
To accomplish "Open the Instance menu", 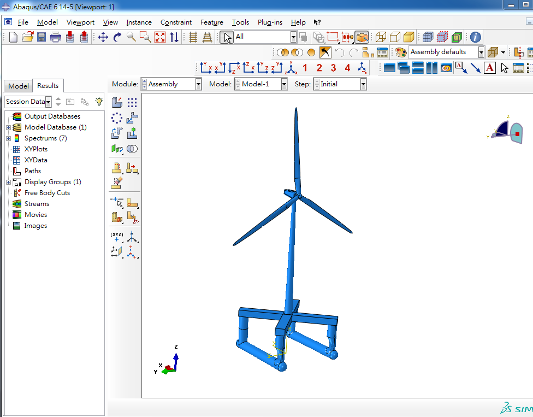I will 139,22.
